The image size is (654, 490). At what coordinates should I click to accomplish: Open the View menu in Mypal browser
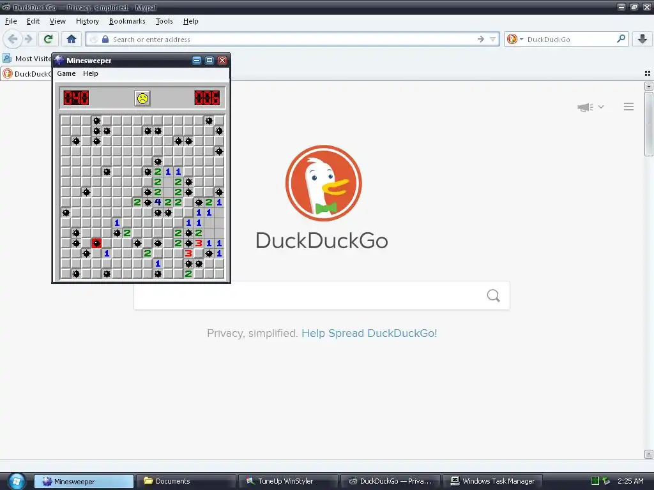(57, 21)
